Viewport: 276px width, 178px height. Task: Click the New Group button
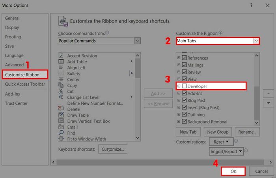point(218,132)
